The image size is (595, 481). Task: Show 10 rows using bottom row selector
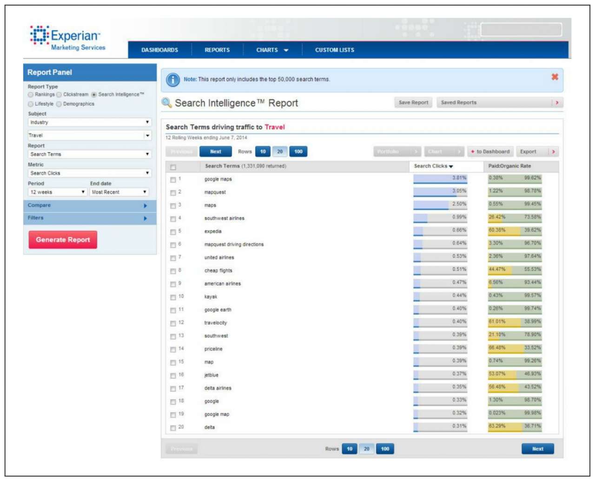[350, 449]
